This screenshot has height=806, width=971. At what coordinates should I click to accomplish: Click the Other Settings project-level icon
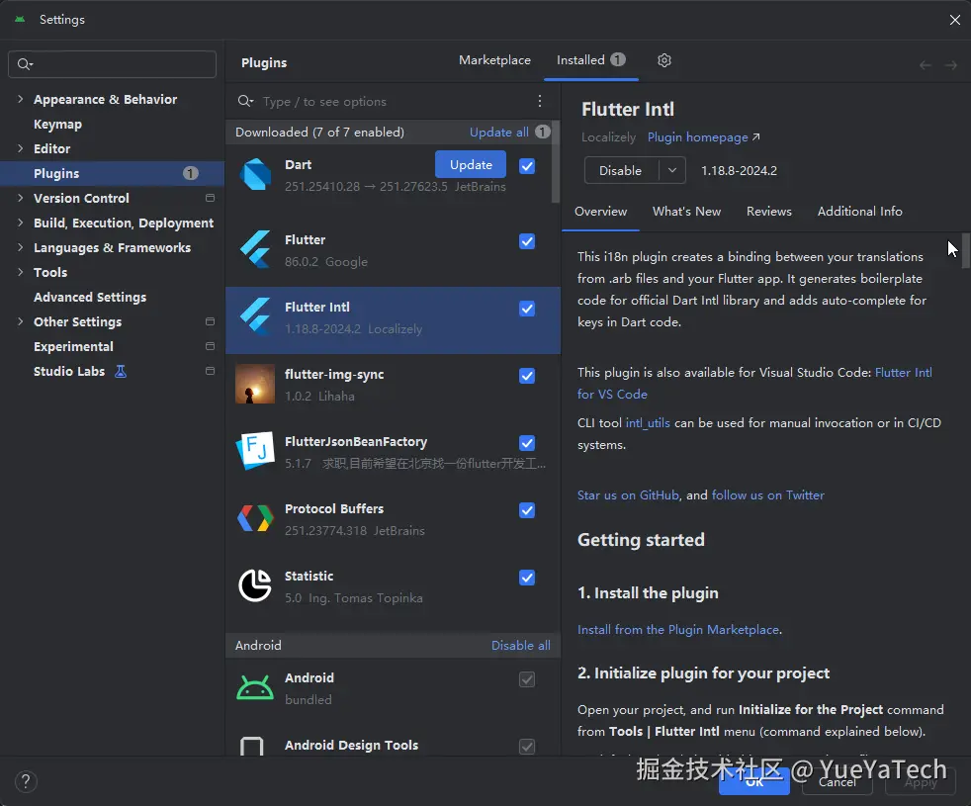pos(210,321)
